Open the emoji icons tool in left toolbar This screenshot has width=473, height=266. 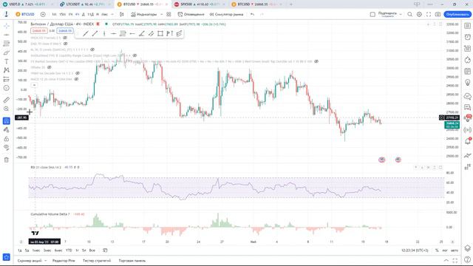pyautogui.click(x=7, y=88)
